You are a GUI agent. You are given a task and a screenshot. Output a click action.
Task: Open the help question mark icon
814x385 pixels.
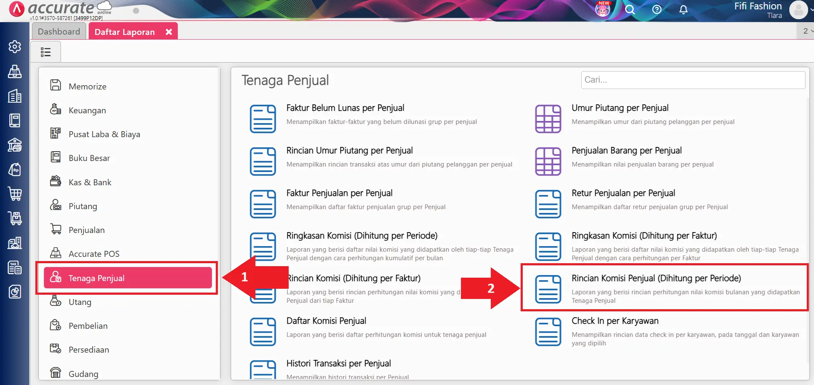[656, 10]
